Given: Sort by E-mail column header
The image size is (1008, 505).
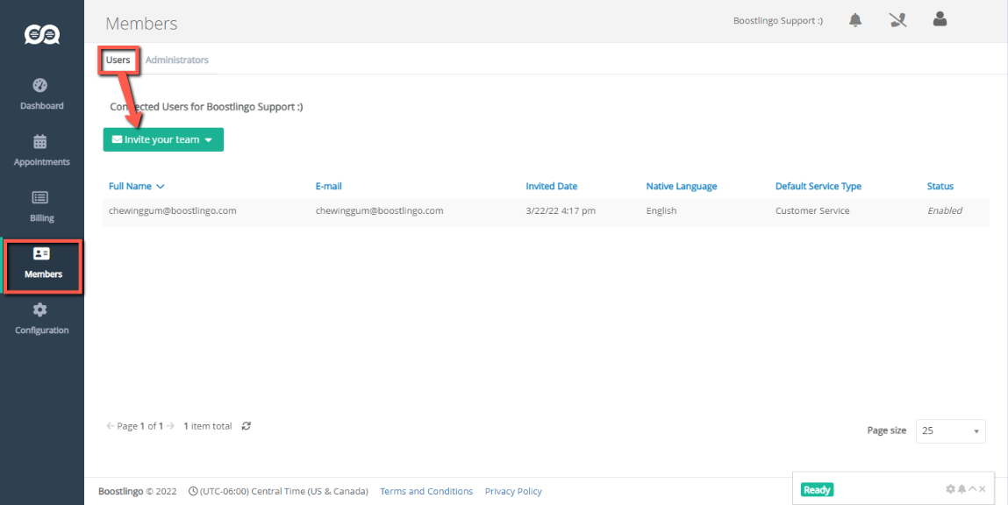Looking at the screenshot, I should point(328,187).
